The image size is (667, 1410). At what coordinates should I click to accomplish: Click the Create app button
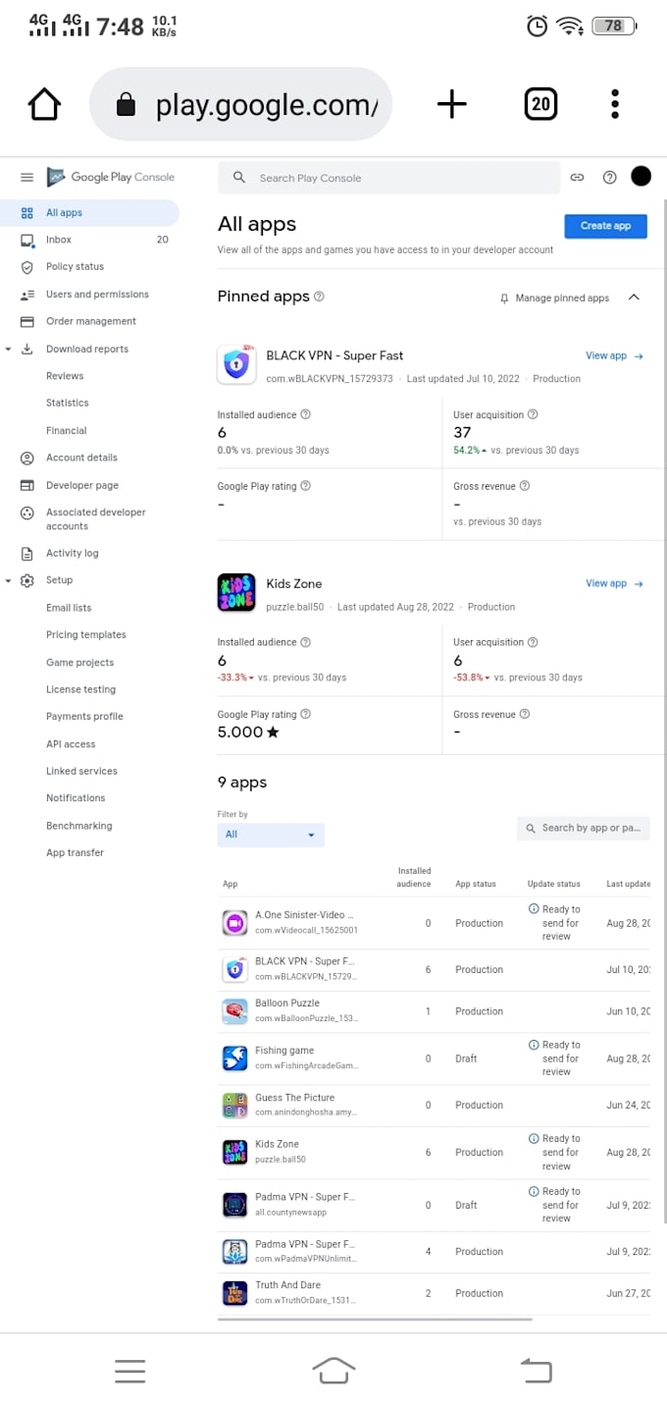[605, 226]
